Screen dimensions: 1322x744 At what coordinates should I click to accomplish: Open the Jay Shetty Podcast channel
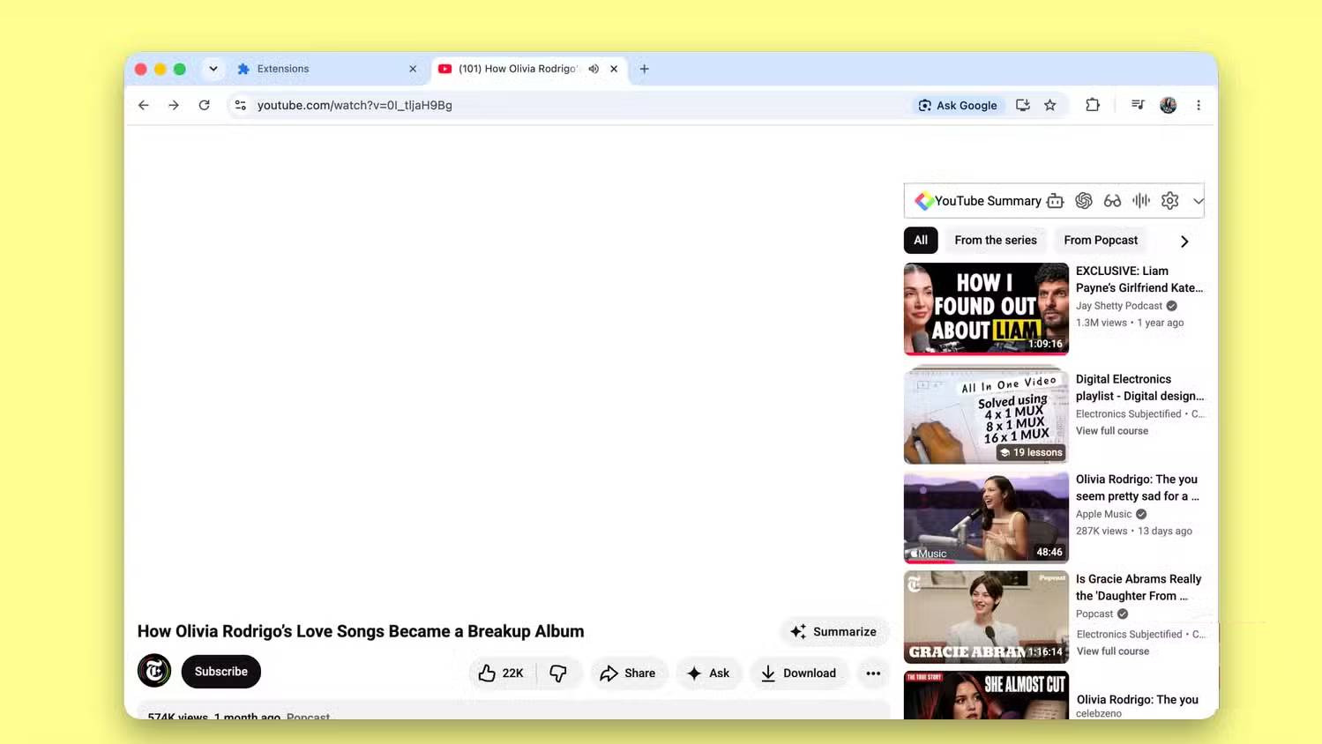point(1119,306)
